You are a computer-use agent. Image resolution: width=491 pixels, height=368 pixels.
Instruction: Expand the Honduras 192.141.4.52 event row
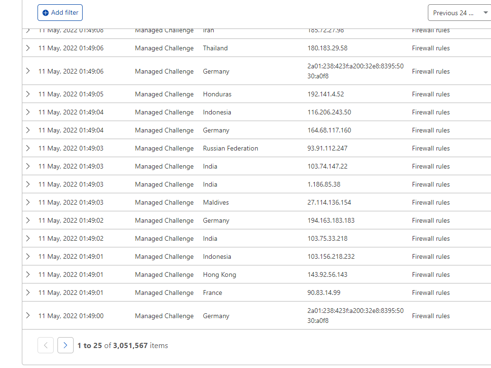[x=28, y=94]
